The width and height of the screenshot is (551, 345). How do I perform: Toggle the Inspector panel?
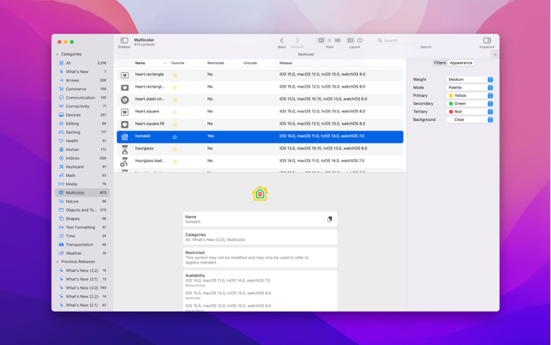[487, 40]
